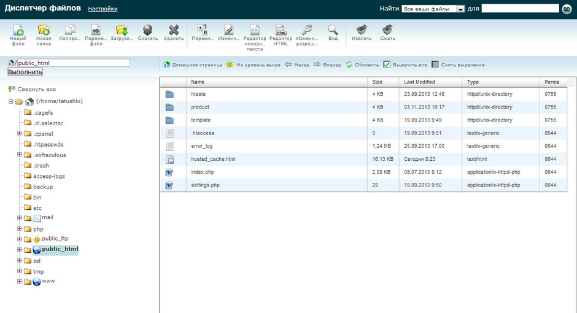Image resolution: width=577 pixels, height=313 pixels.
Task: Select the htests folder icon
Action: (169, 95)
